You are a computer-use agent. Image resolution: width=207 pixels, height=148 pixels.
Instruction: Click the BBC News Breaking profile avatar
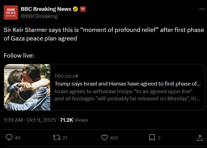(11, 13)
